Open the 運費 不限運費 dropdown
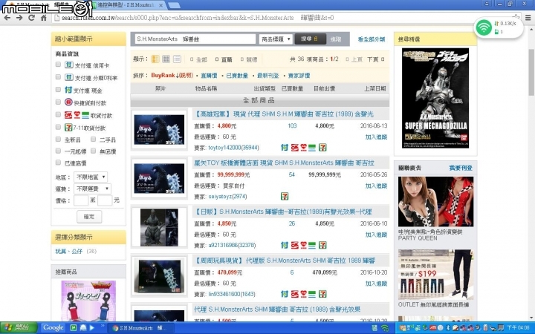Viewport: 535px width, 334px height. click(92, 189)
